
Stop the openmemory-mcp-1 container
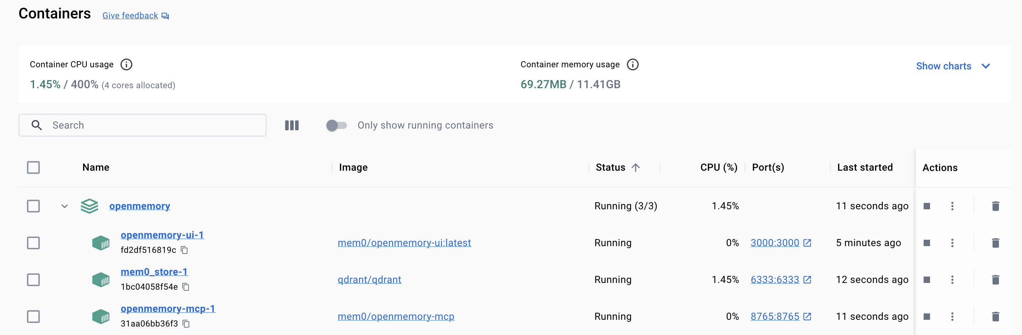[x=927, y=317]
